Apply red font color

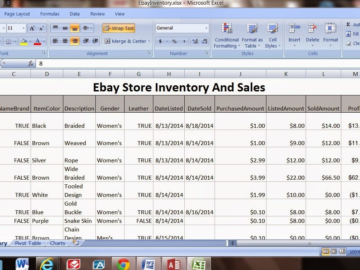click(37, 41)
